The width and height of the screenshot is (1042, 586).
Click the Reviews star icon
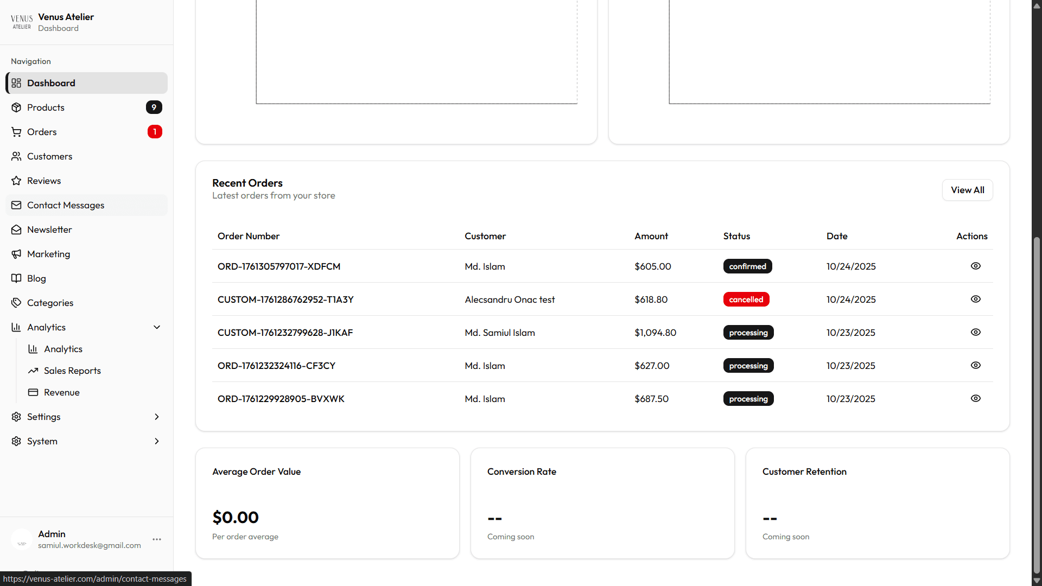(x=16, y=181)
